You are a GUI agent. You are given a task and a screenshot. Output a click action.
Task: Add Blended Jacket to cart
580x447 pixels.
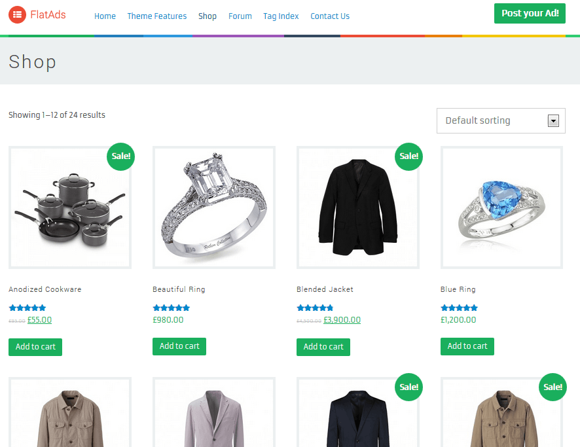click(x=323, y=347)
